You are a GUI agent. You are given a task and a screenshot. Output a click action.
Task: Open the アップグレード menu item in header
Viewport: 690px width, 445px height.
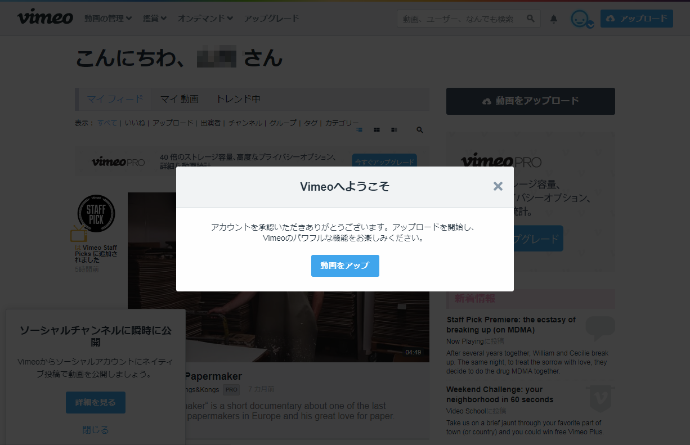(271, 19)
